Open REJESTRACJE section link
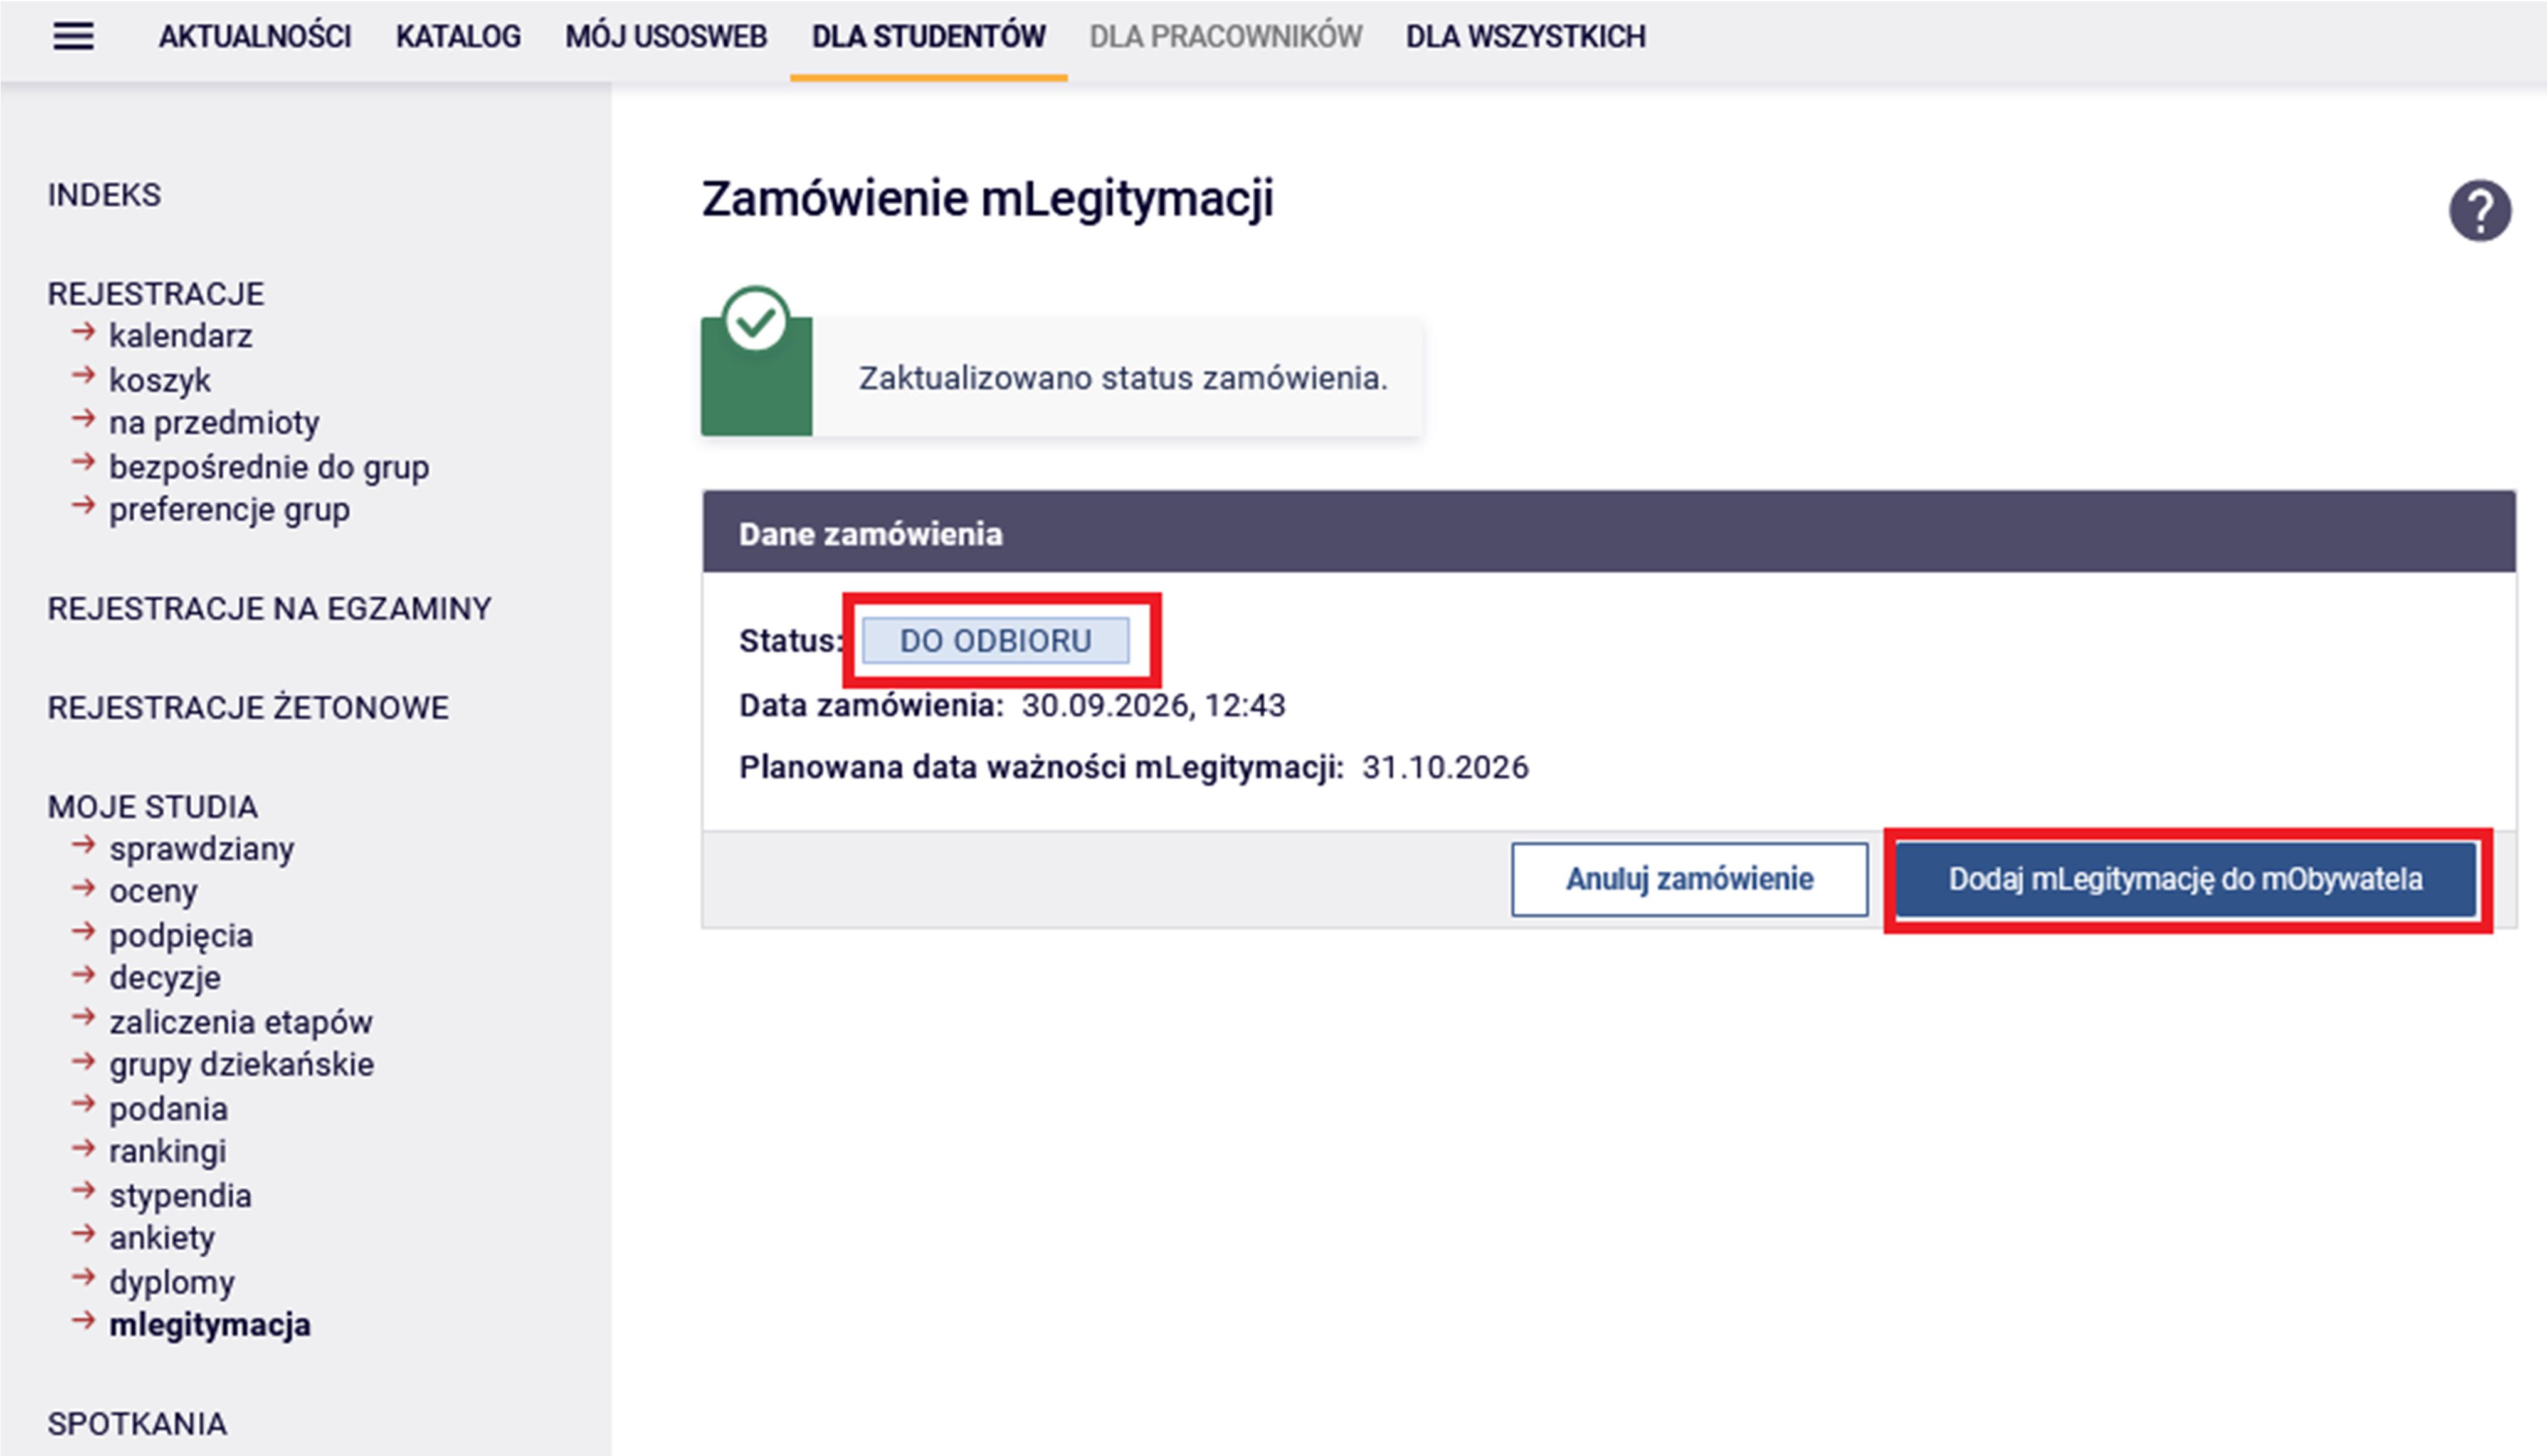 coord(156,294)
